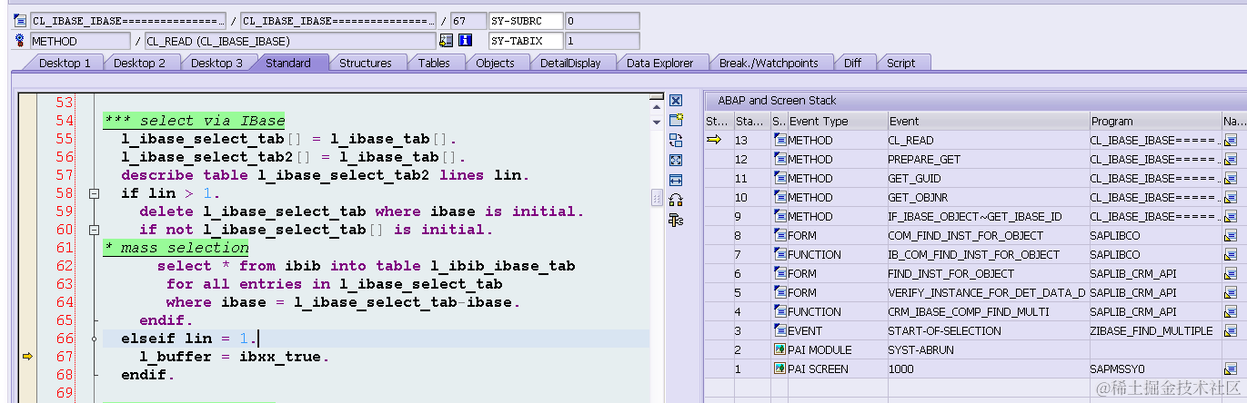Click the form type icon in the COM_FIND_INST_FOR_OBJECT row
The image size is (1247, 403).
[x=779, y=235]
